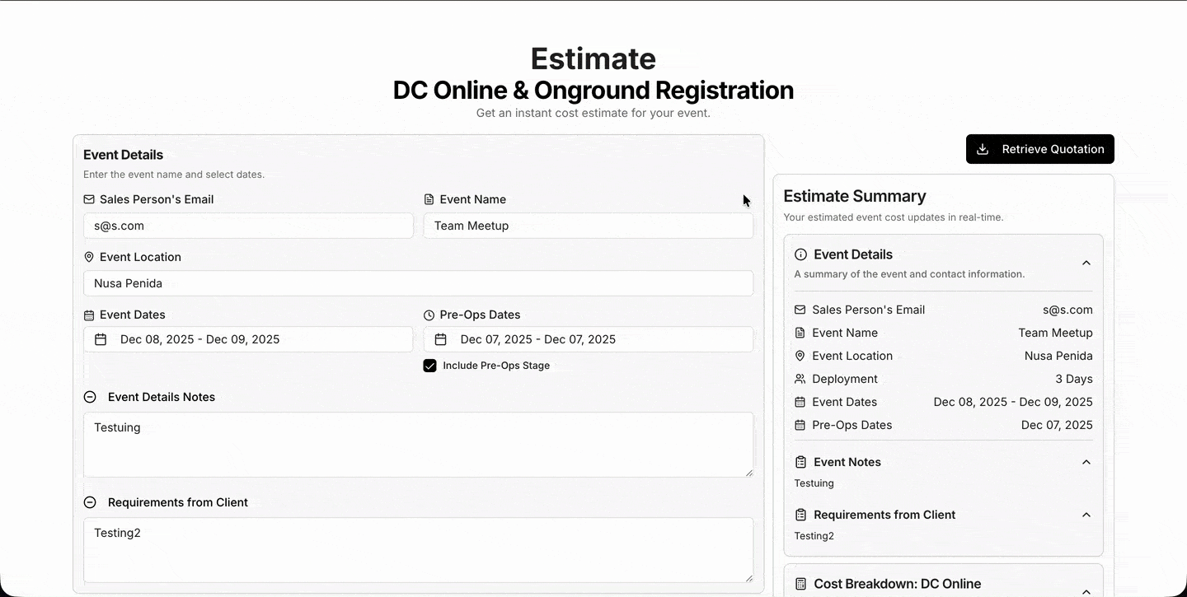Collapse the Event Notes summary chevron
This screenshot has height=597, width=1187.
[1086, 462]
